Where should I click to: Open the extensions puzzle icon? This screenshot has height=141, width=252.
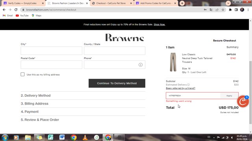click(x=230, y=10)
